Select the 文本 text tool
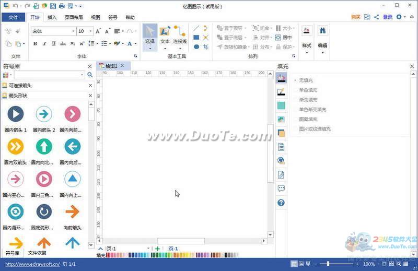Viewport: 418px width, 271px height. [x=165, y=35]
